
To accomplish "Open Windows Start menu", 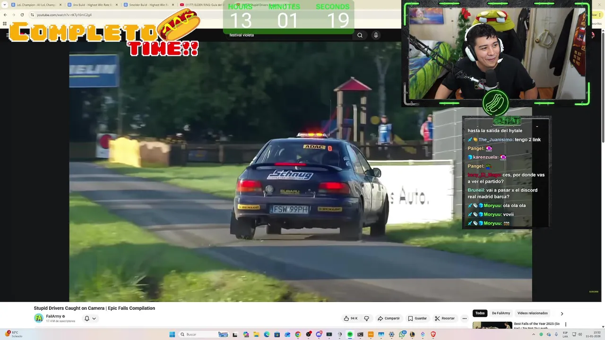I will pyautogui.click(x=172, y=334).
